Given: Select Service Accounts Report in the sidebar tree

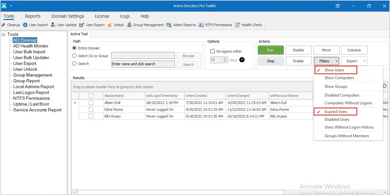Looking at the screenshot, I should pos(37,110).
